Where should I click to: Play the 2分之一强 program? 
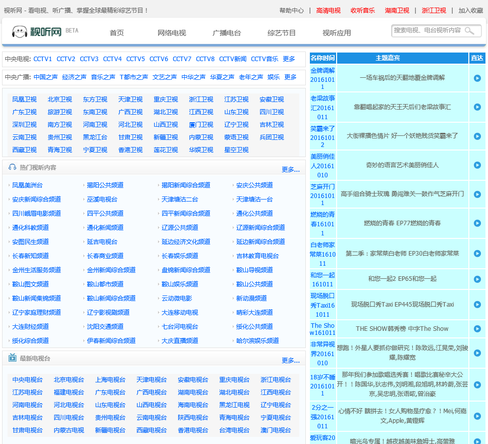point(477,416)
